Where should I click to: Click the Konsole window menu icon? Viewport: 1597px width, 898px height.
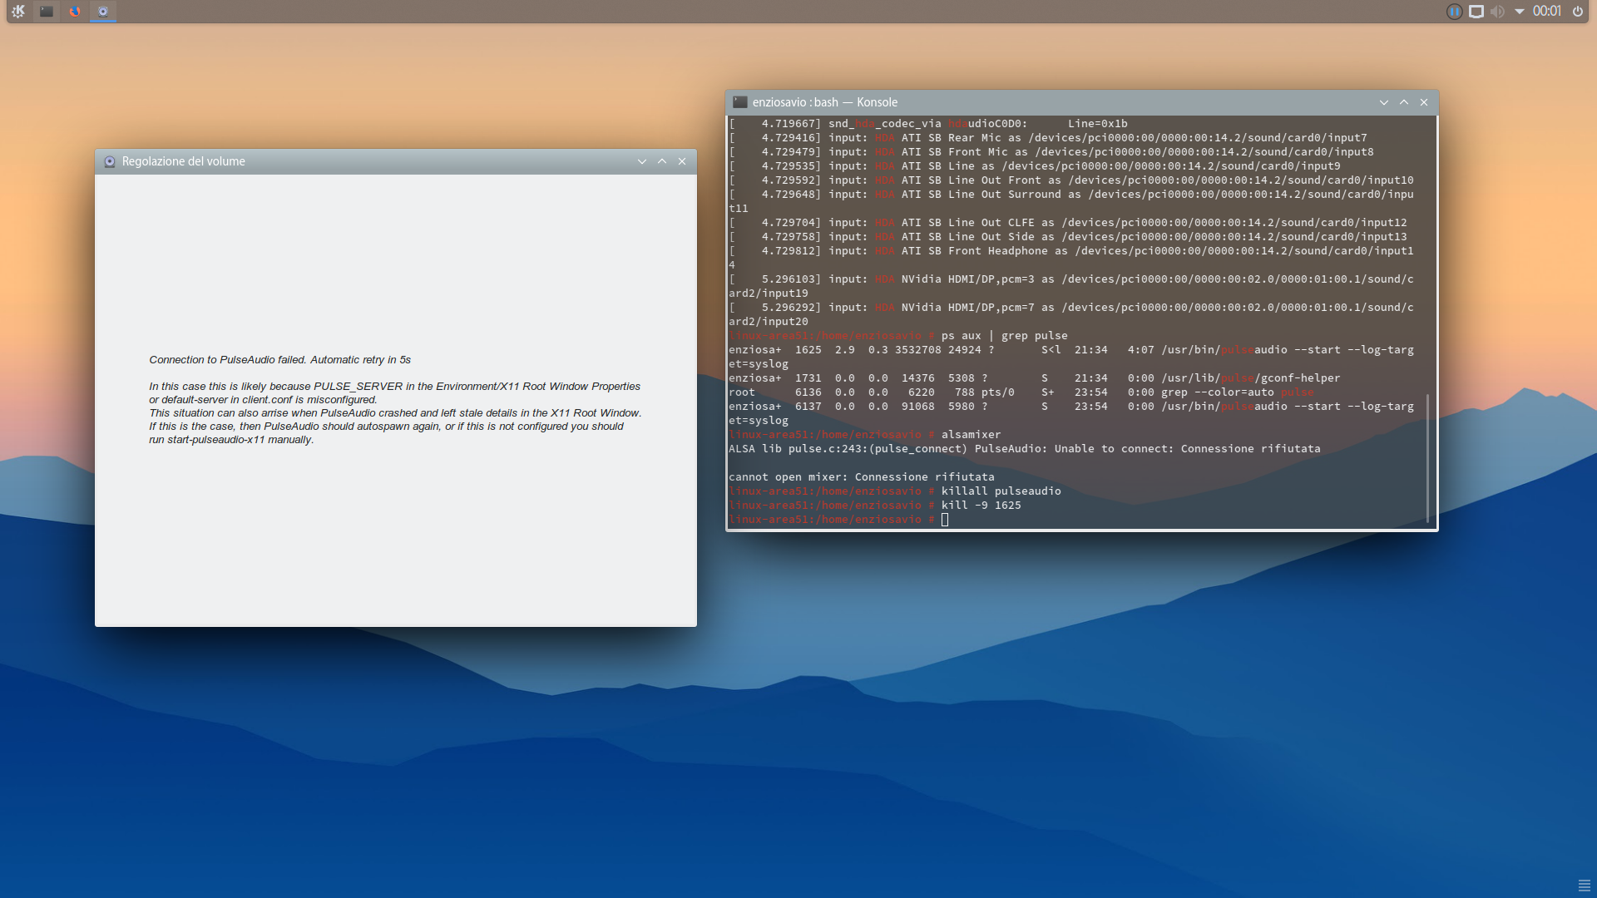coord(739,102)
